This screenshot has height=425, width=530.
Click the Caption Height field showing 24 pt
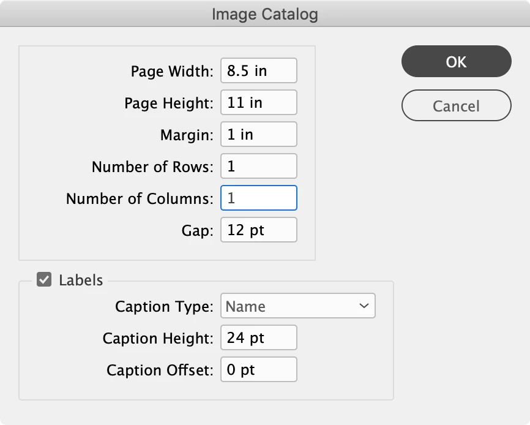[x=258, y=338]
